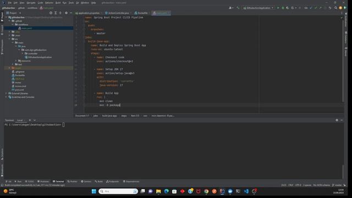Open the Code menu

tap(40, 3)
